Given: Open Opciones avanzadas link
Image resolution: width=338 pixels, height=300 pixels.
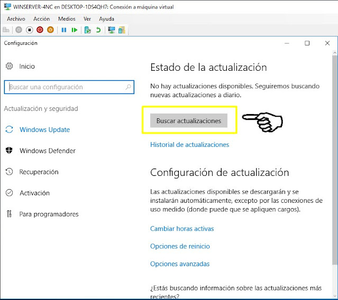Looking at the screenshot, I should [180, 264].
